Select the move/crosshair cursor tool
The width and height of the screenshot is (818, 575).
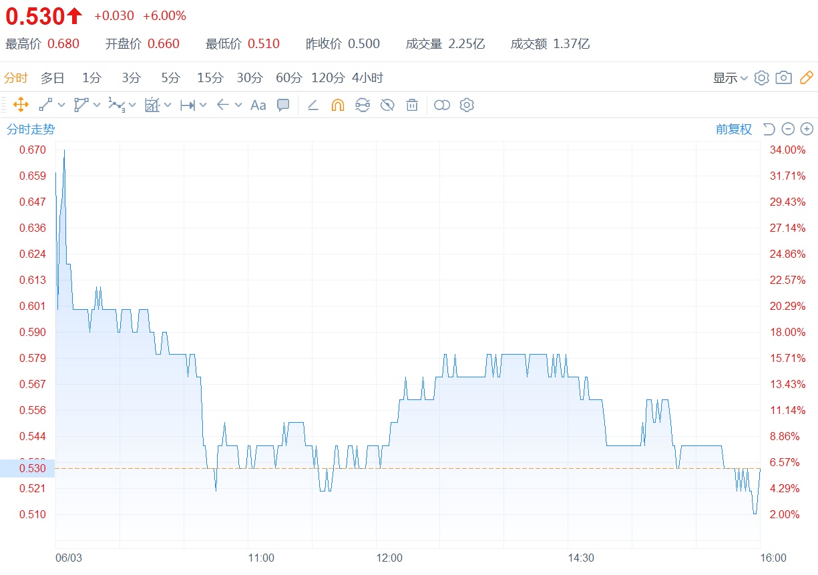(21, 105)
